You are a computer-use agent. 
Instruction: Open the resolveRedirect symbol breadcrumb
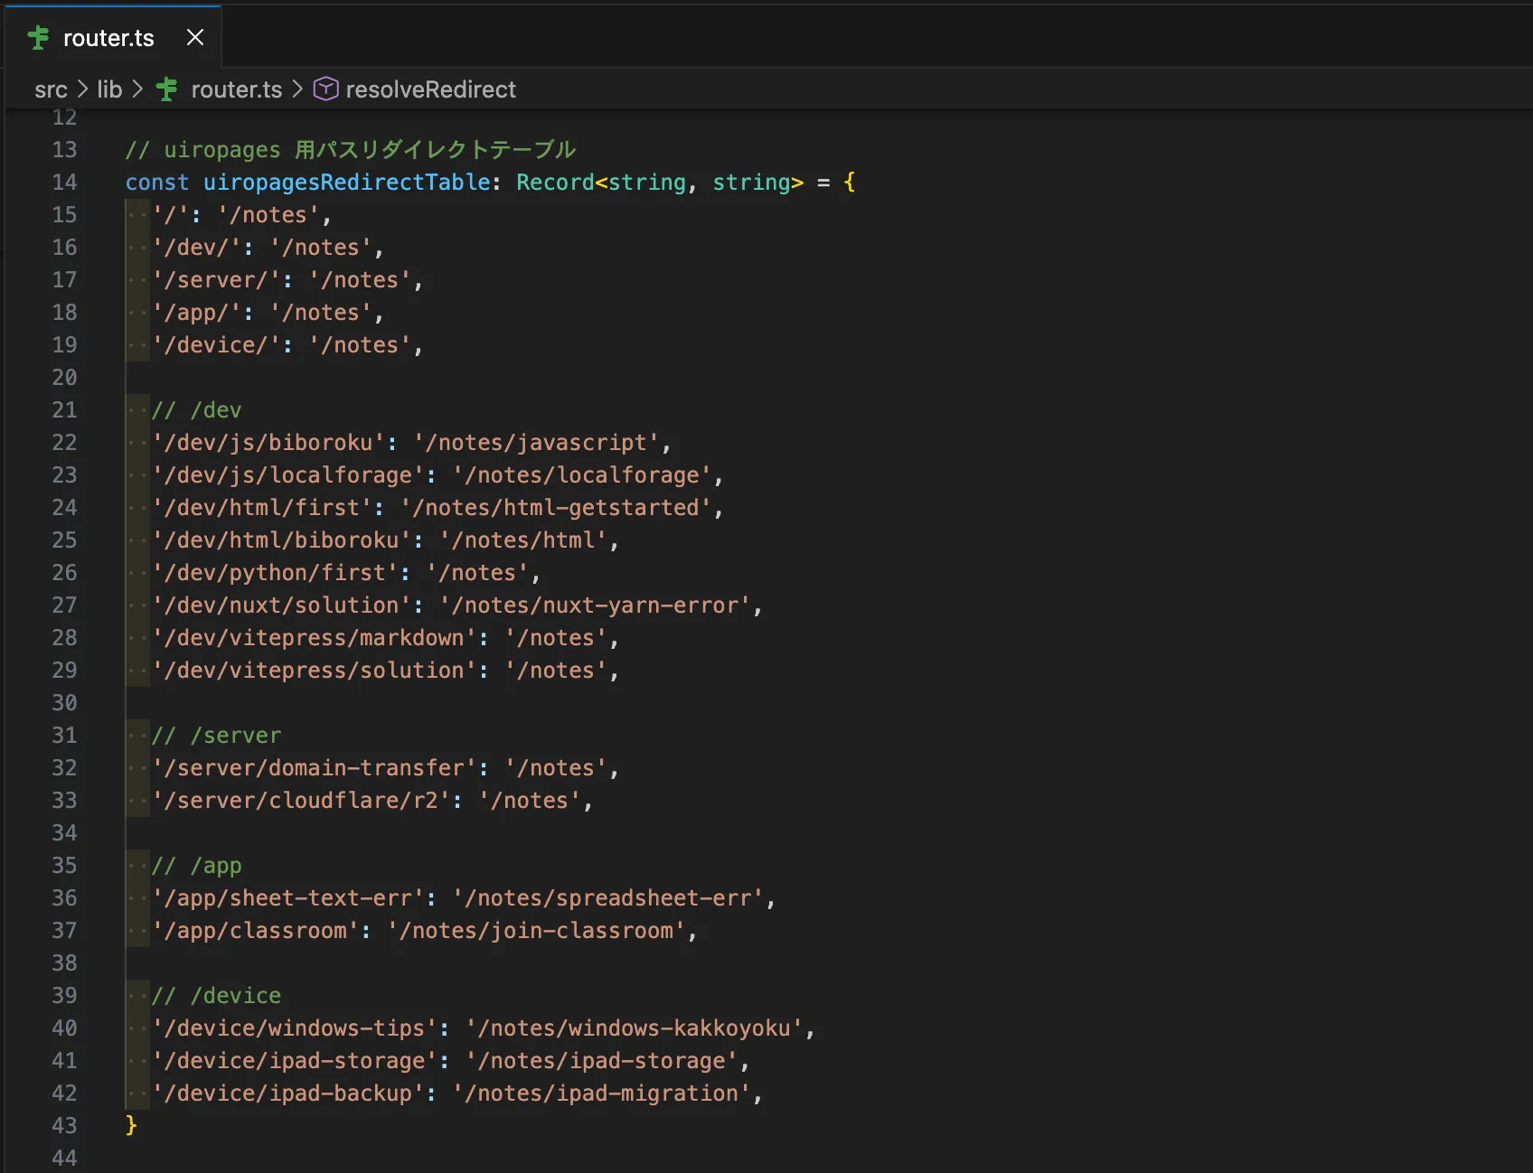[x=430, y=89]
